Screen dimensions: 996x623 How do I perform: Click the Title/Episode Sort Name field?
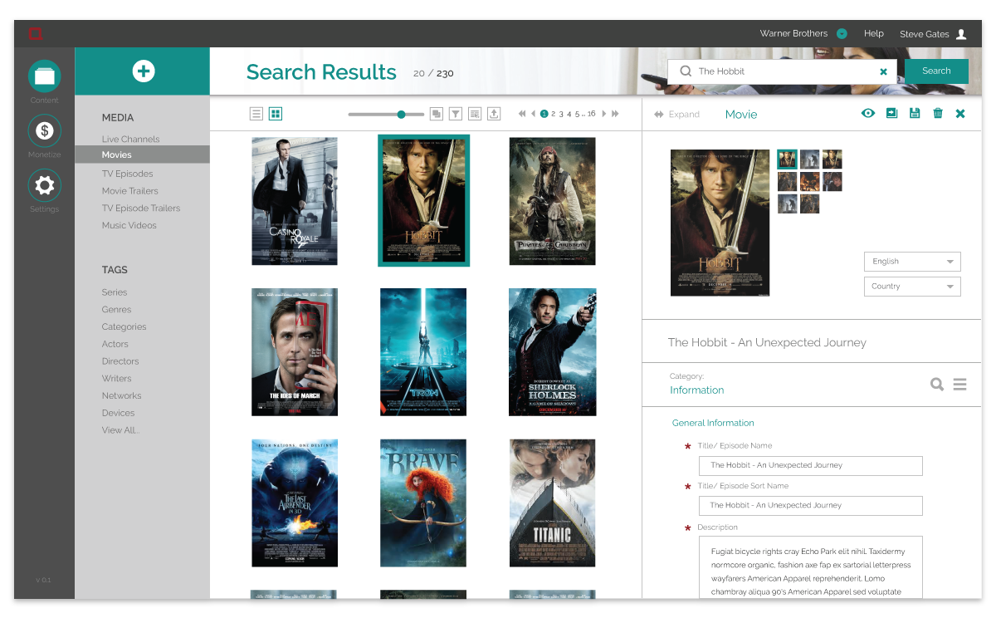click(x=811, y=506)
